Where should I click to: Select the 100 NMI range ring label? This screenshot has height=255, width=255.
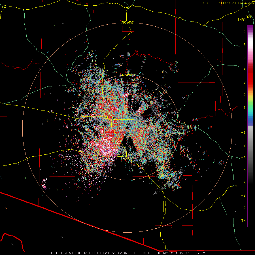click(127, 22)
